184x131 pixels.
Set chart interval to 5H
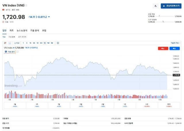[x=41, y=43]
